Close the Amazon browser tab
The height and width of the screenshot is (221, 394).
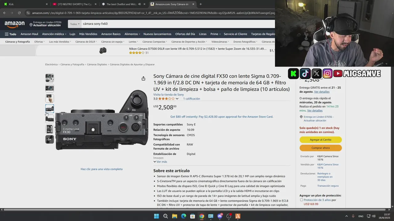click(x=193, y=4)
